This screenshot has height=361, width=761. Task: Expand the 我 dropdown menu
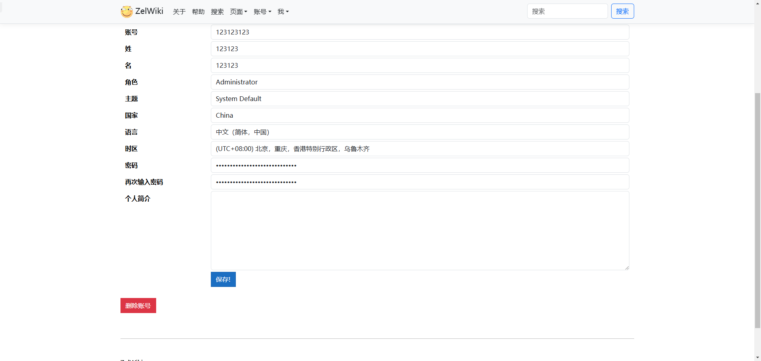click(x=283, y=12)
